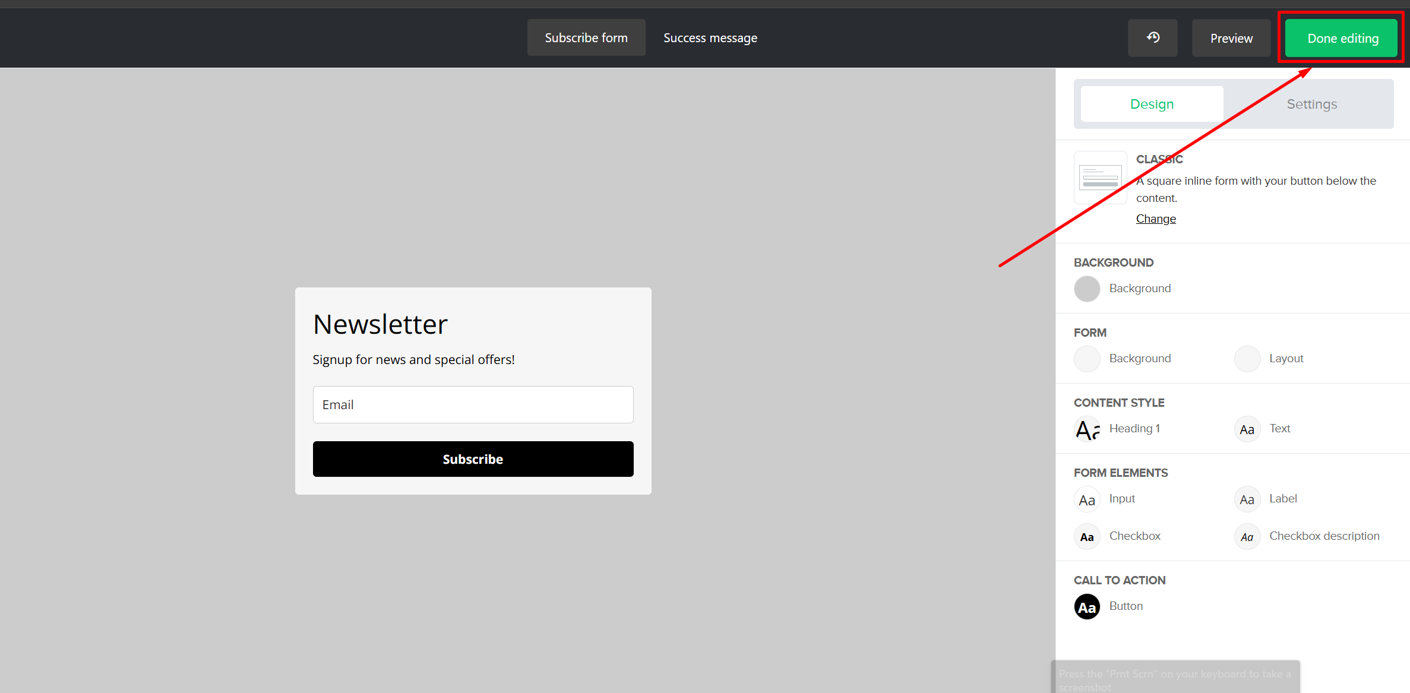Screen dimensions: 1410x693
Task: Open the Success message view
Action: click(x=710, y=38)
